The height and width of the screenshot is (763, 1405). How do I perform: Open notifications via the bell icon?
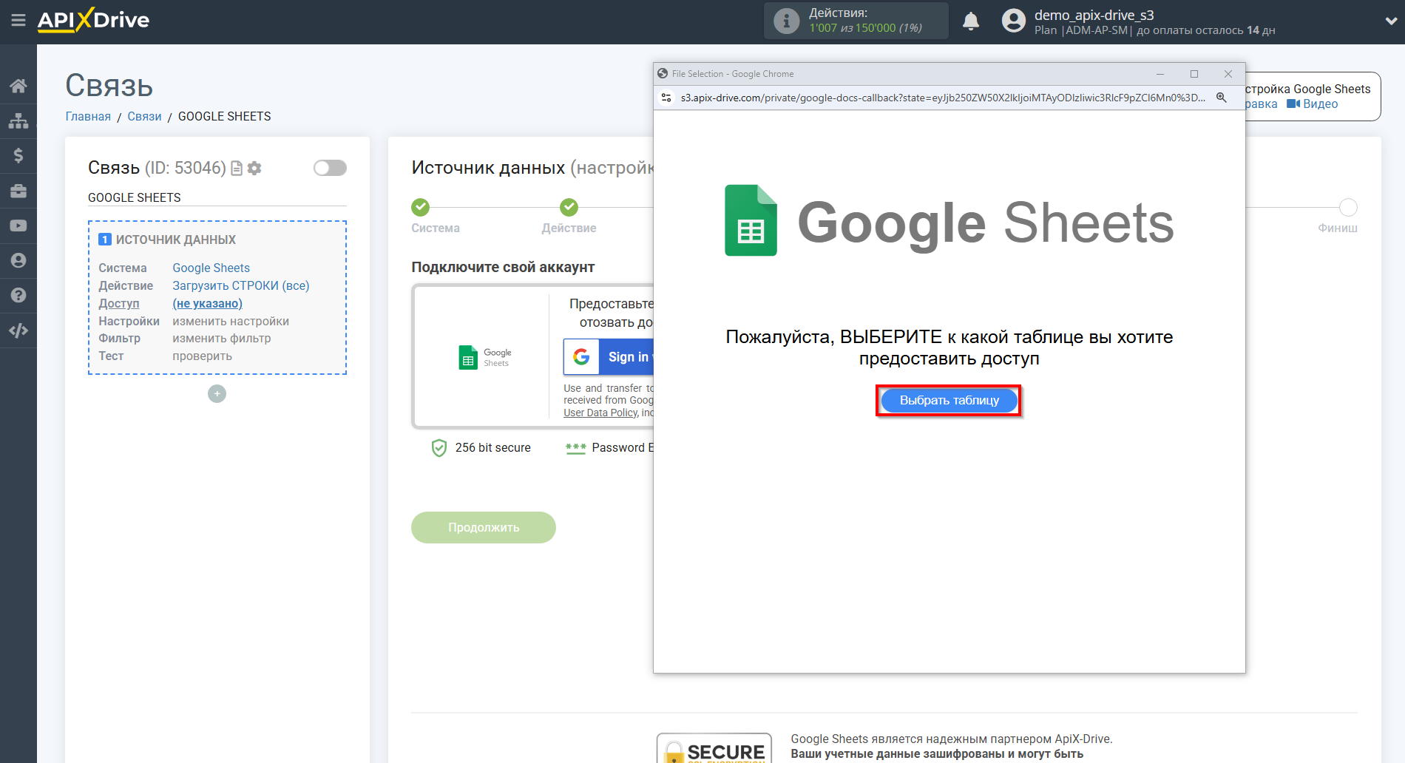click(x=971, y=21)
